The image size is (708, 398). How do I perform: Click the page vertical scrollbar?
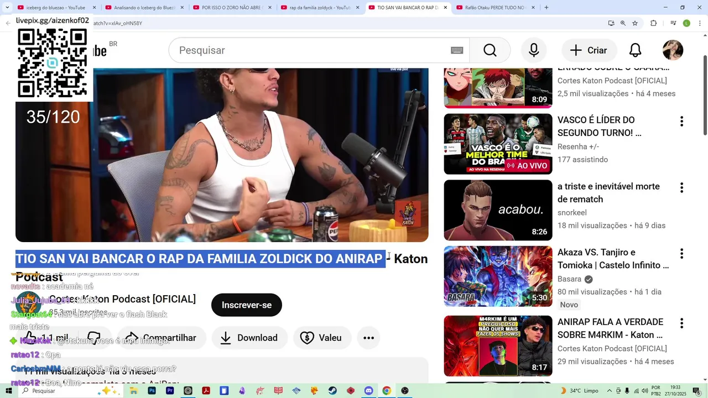tap(705, 95)
